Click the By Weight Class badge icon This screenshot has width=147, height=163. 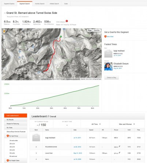(8, 160)
